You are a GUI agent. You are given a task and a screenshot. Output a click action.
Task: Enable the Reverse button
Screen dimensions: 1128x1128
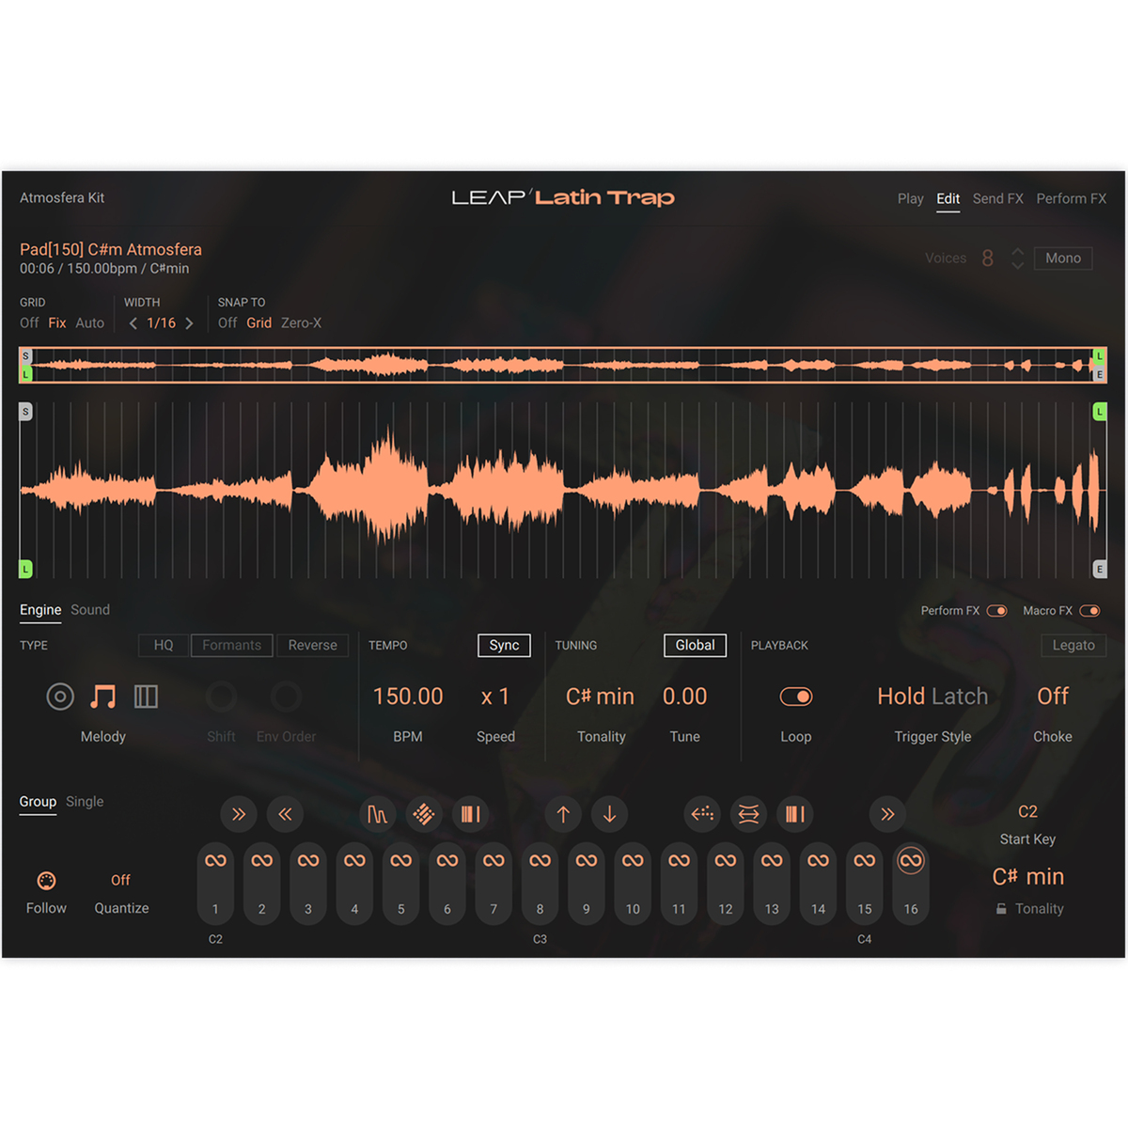(x=312, y=645)
